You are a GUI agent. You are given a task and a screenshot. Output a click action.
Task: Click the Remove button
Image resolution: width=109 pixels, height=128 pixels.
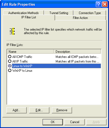62,110
